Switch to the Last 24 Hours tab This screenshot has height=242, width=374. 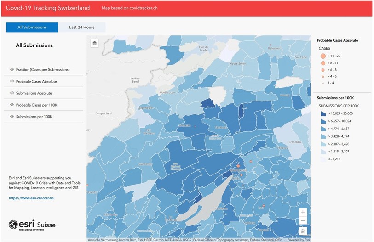tap(81, 27)
